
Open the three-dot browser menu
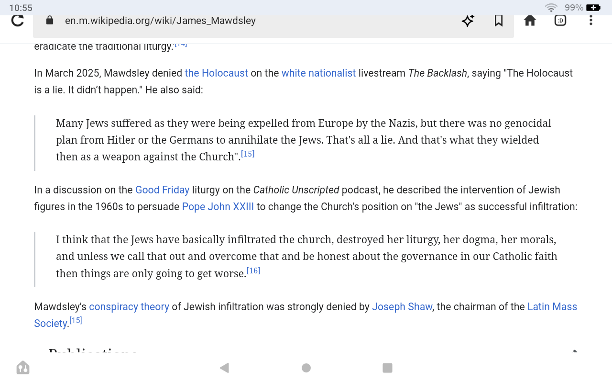(591, 21)
